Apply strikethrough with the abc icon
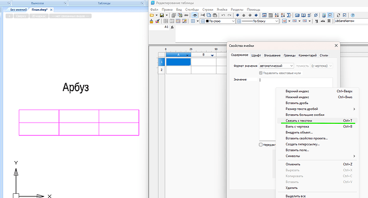 point(323,21)
